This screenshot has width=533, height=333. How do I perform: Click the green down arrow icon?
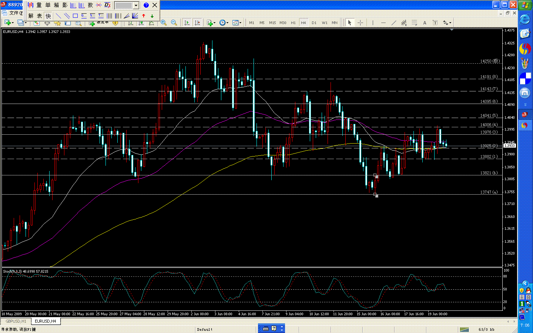152,16
